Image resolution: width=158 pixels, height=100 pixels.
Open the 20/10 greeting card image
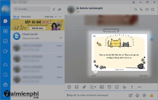click(x=119, y=52)
